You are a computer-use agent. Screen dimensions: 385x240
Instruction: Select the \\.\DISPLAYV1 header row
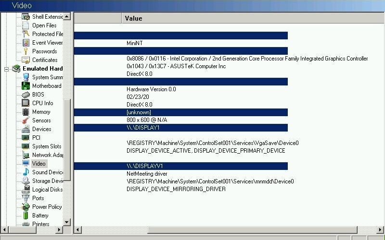(181, 166)
